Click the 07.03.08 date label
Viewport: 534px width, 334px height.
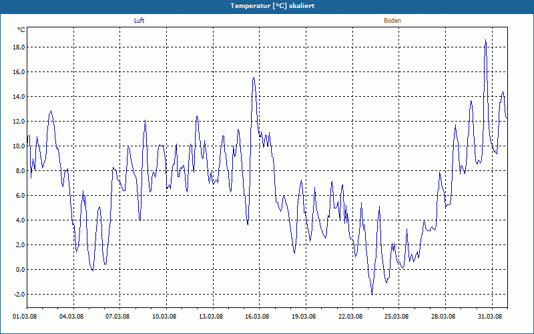pyautogui.click(x=117, y=317)
